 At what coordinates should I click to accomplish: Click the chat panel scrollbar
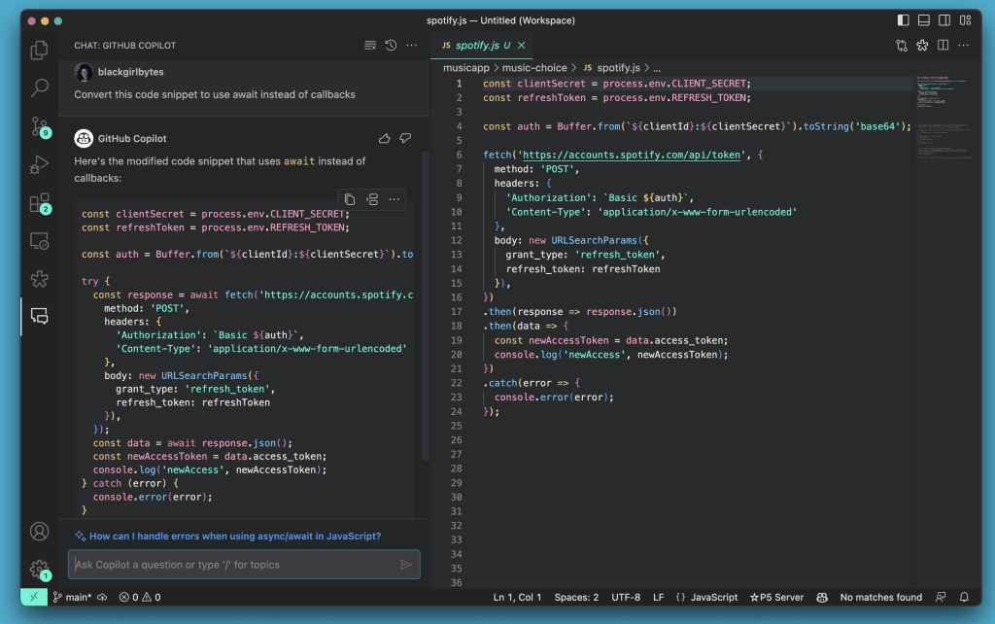[x=426, y=304]
